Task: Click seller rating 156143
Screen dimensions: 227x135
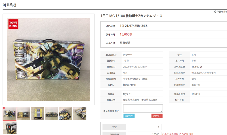Action: point(196,94)
